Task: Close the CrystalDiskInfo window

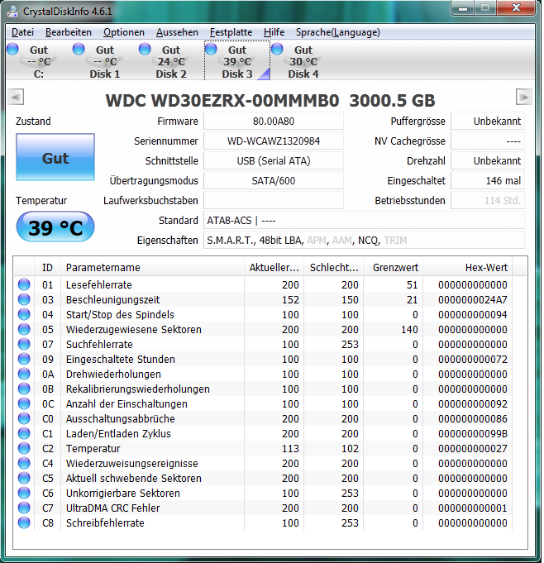Action: point(516,8)
